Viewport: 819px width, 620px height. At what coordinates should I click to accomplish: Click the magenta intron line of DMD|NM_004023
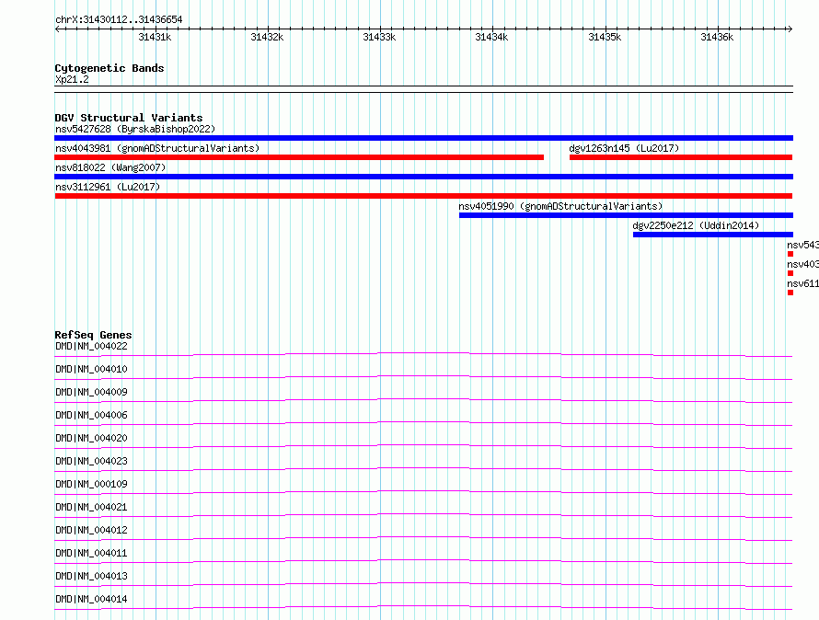pyautogui.click(x=423, y=468)
